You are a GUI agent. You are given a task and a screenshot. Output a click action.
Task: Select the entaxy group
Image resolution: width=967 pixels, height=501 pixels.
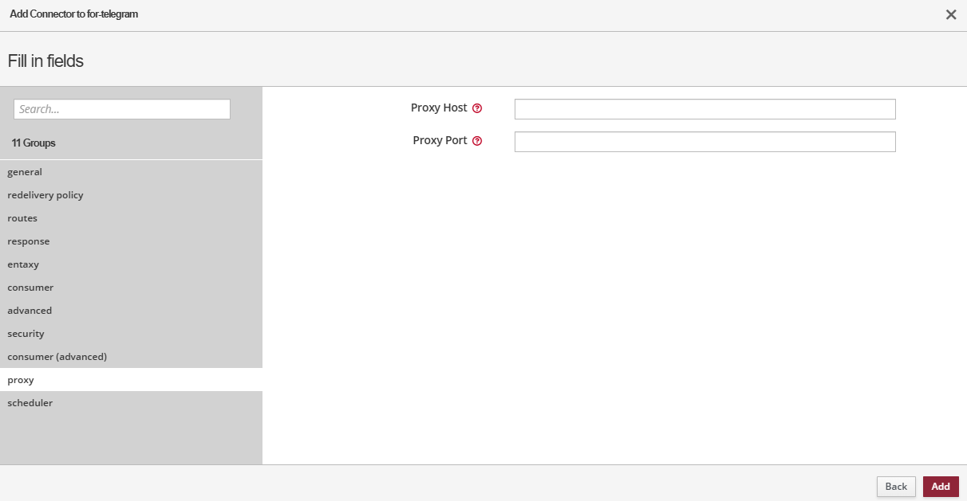pyautogui.click(x=23, y=264)
